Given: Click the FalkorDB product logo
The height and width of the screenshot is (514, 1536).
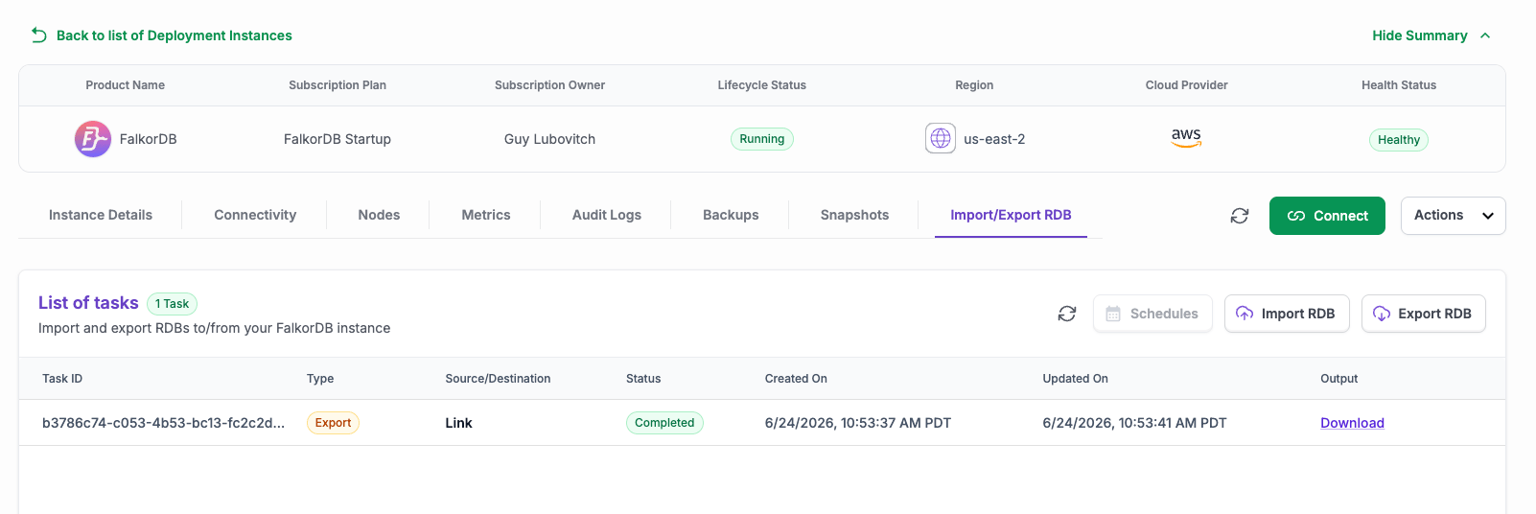Looking at the screenshot, I should pos(93,139).
